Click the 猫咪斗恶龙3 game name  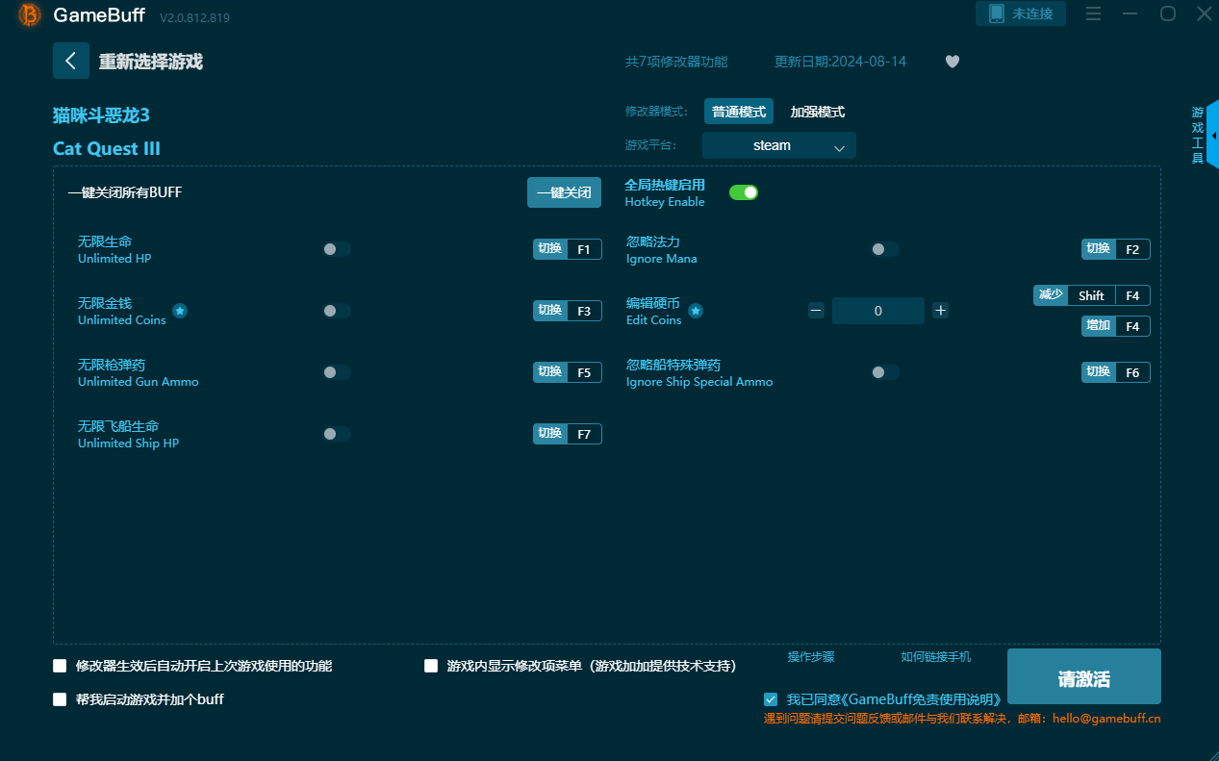tap(101, 115)
